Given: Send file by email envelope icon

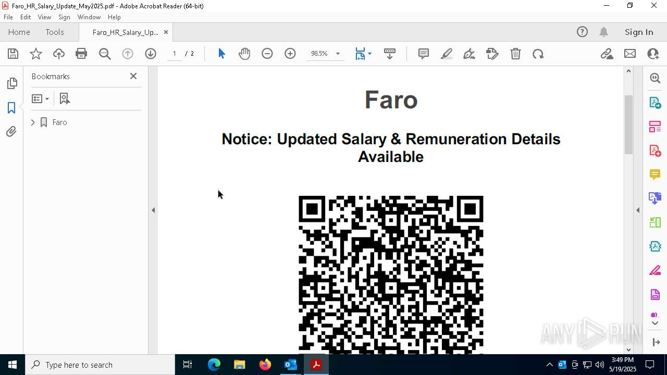Looking at the screenshot, I should [630, 54].
